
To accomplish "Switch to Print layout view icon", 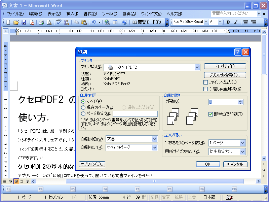I will [x=16, y=181].
